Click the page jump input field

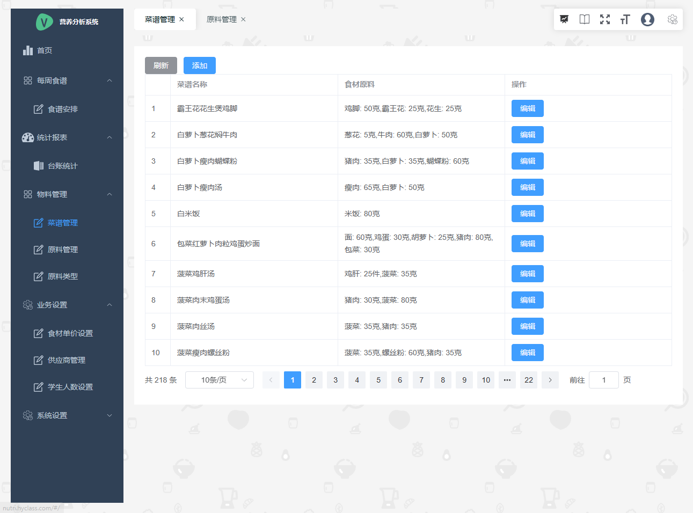point(603,380)
